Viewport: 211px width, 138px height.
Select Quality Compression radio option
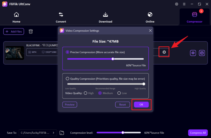coord(68,78)
